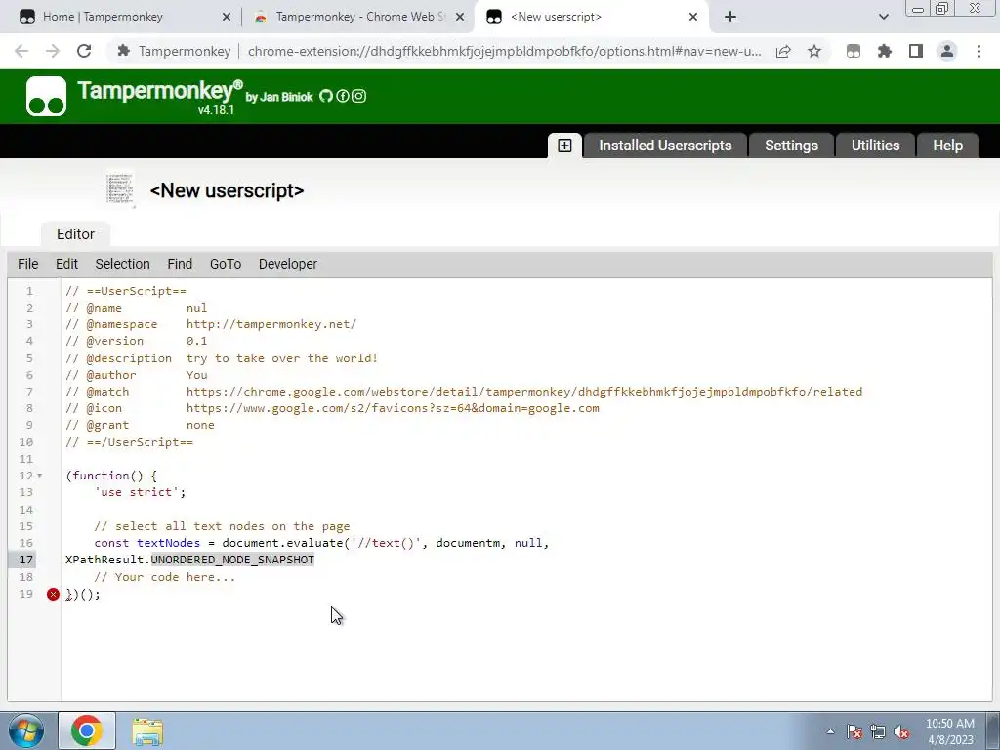This screenshot has width=1000, height=750.
Task: Click the address bar URL field
Action: click(504, 51)
